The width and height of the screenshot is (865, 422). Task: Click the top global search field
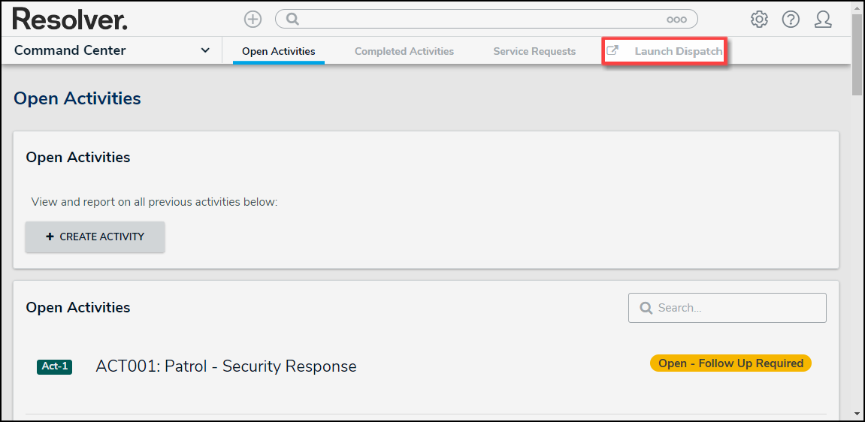click(x=481, y=20)
